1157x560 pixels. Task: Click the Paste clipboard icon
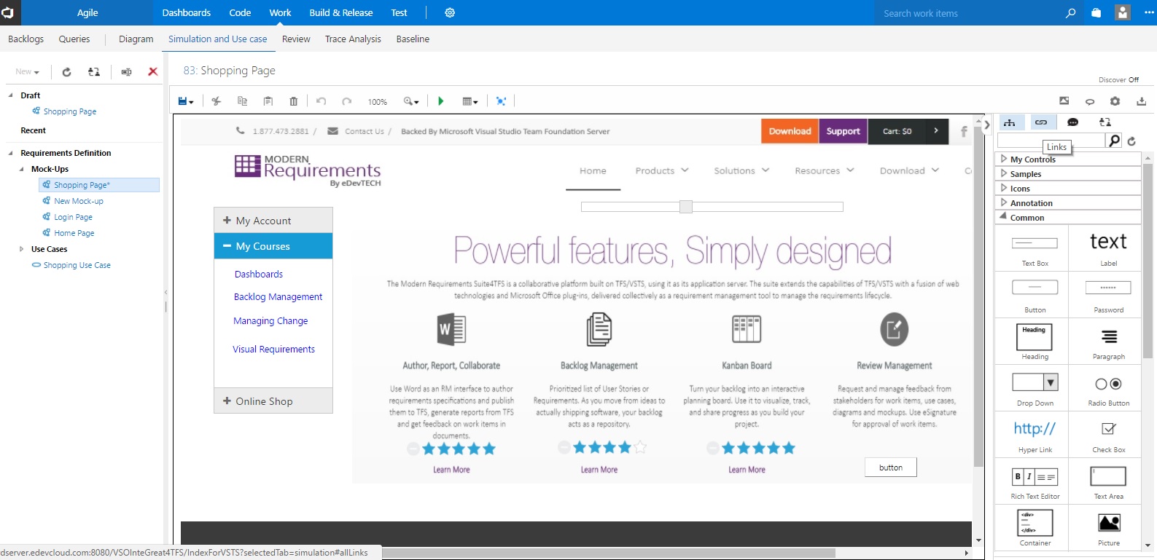click(x=268, y=101)
